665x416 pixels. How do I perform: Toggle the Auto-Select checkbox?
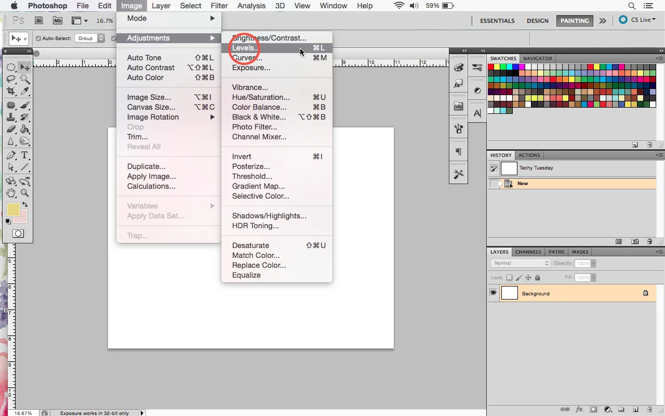click(38, 38)
